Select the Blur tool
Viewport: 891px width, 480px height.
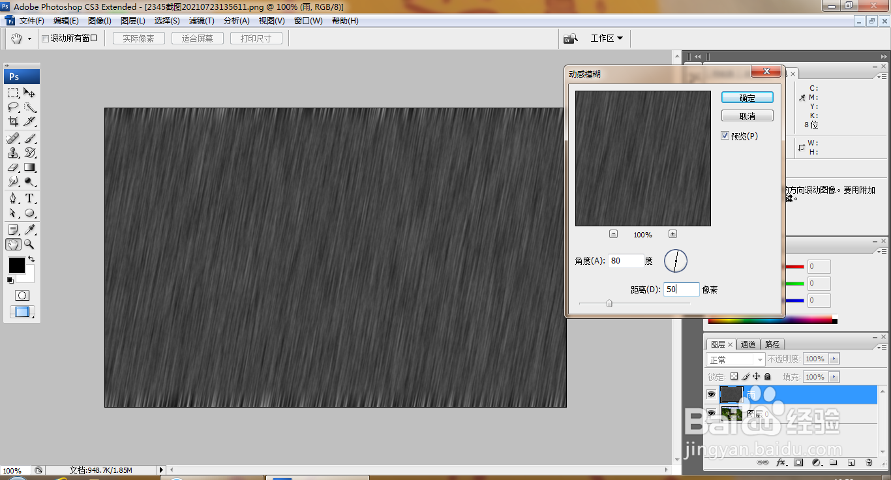pos(13,182)
